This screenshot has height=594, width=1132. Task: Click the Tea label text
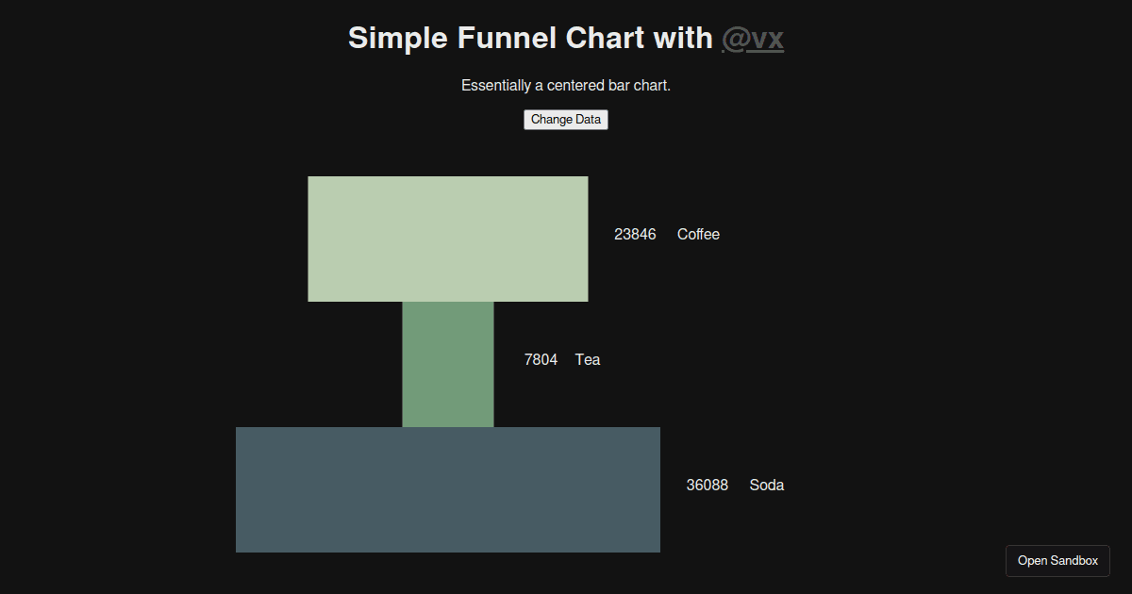588,359
